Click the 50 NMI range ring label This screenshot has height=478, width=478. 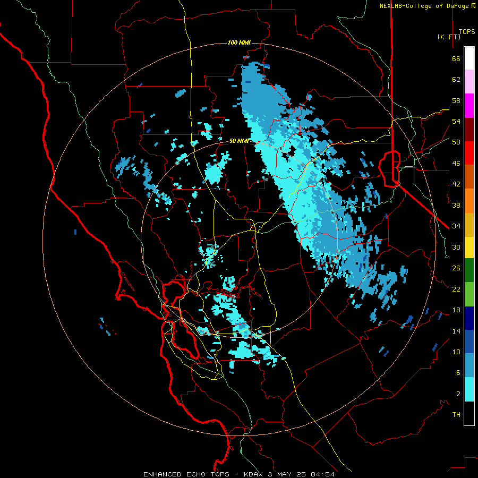tap(239, 141)
